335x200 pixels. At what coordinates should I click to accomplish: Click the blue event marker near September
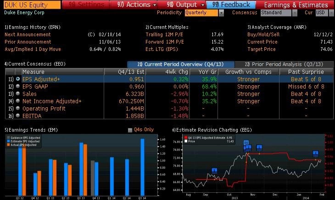pos(214,170)
